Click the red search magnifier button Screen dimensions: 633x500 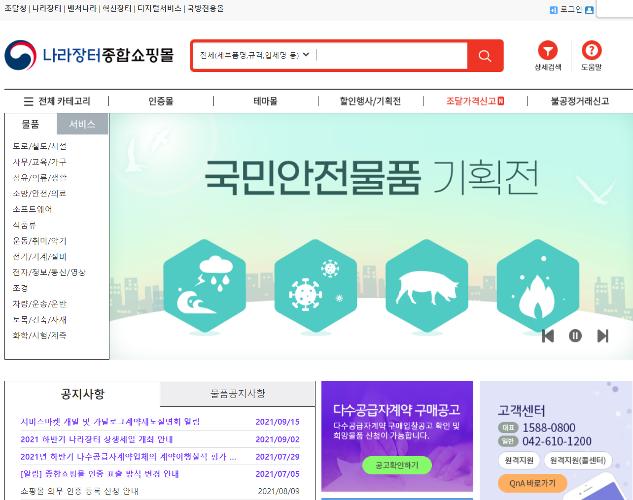(x=485, y=56)
